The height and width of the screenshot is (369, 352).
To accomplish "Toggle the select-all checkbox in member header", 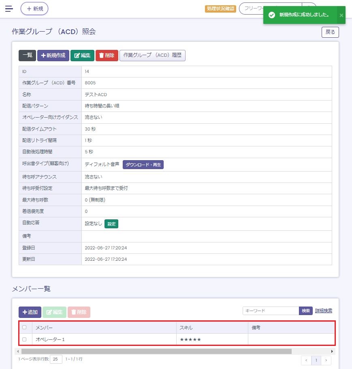I will click(25, 327).
